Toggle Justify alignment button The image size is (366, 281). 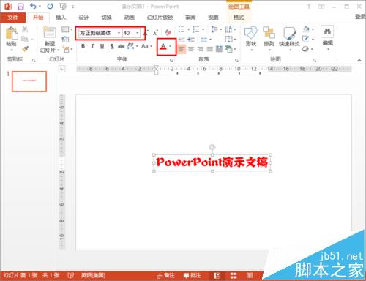[x=210, y=49]
